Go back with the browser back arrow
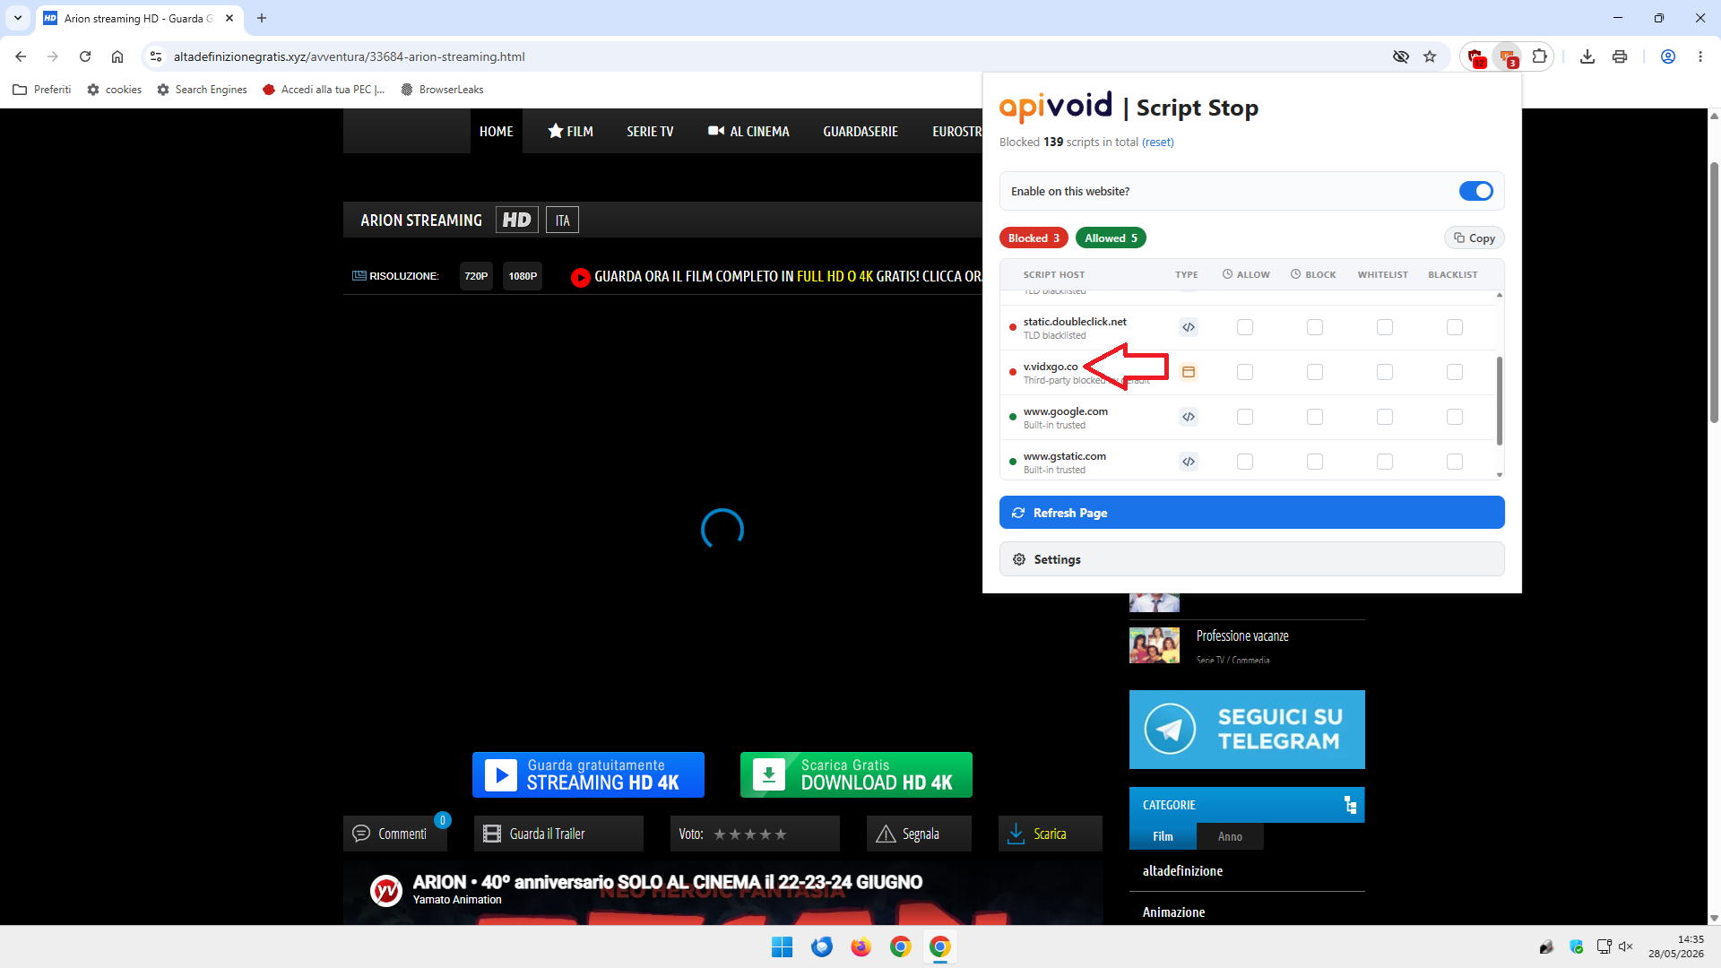This screenshot has width=1721, height=968. point(21,56)
